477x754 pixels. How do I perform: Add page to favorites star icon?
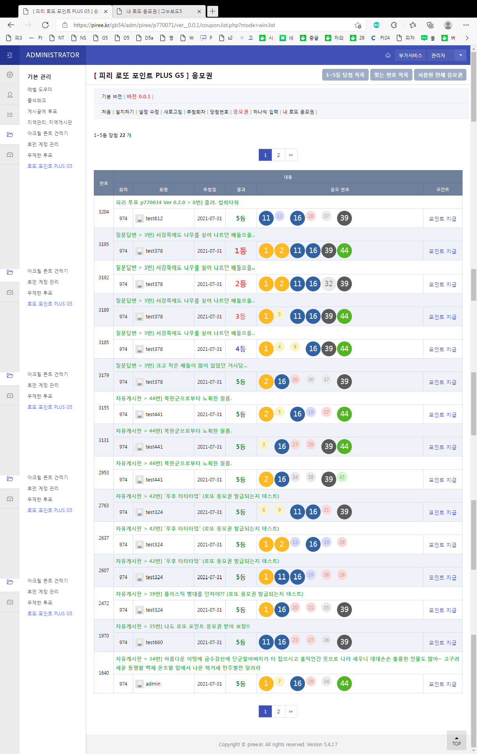tap(357, 25)
